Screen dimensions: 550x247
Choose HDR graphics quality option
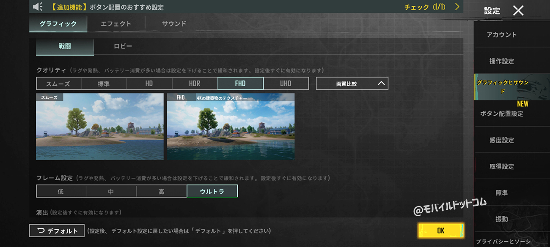(x=195, y=84)
